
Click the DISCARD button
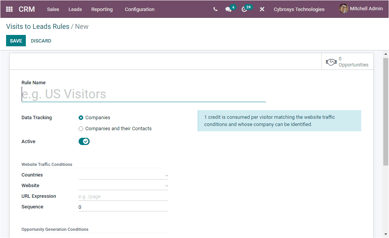[x=41, y=41]
